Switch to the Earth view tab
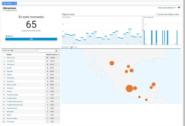The width and height of the screenshot is (185, 126). pyautogui.click(x=76, y=47)
